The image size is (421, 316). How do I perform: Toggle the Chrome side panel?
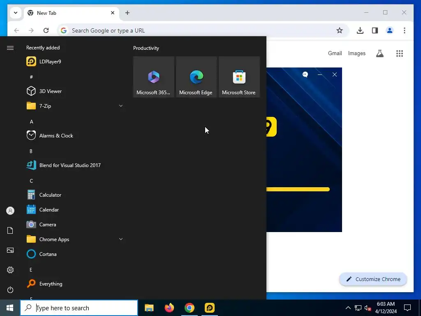(375, 30)
